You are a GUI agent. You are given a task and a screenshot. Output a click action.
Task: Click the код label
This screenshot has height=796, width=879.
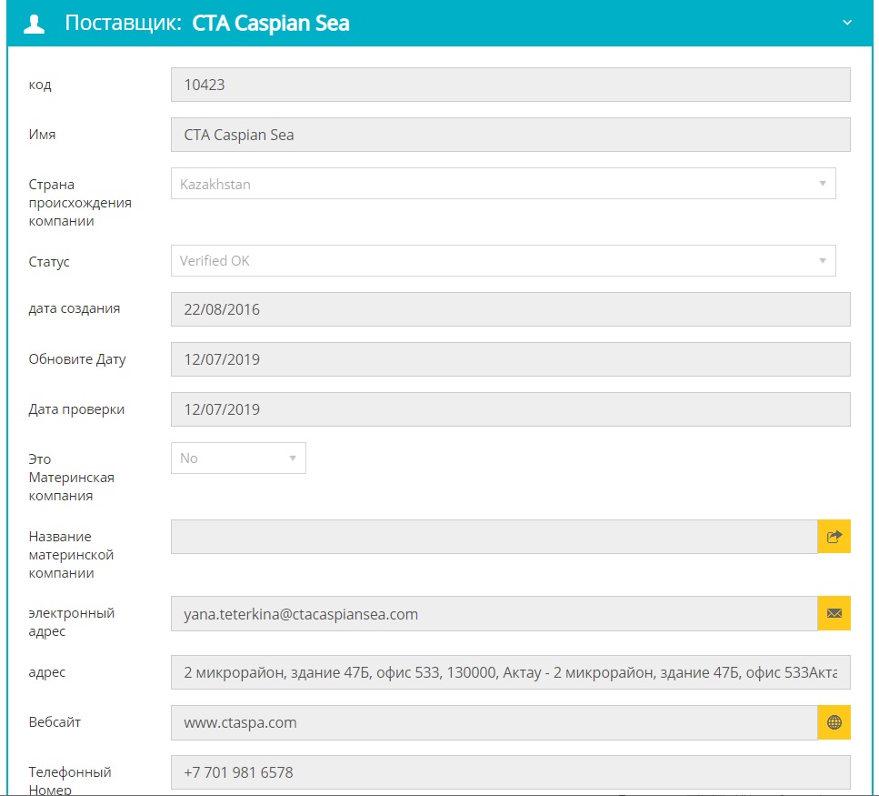[x=40, y=85]
